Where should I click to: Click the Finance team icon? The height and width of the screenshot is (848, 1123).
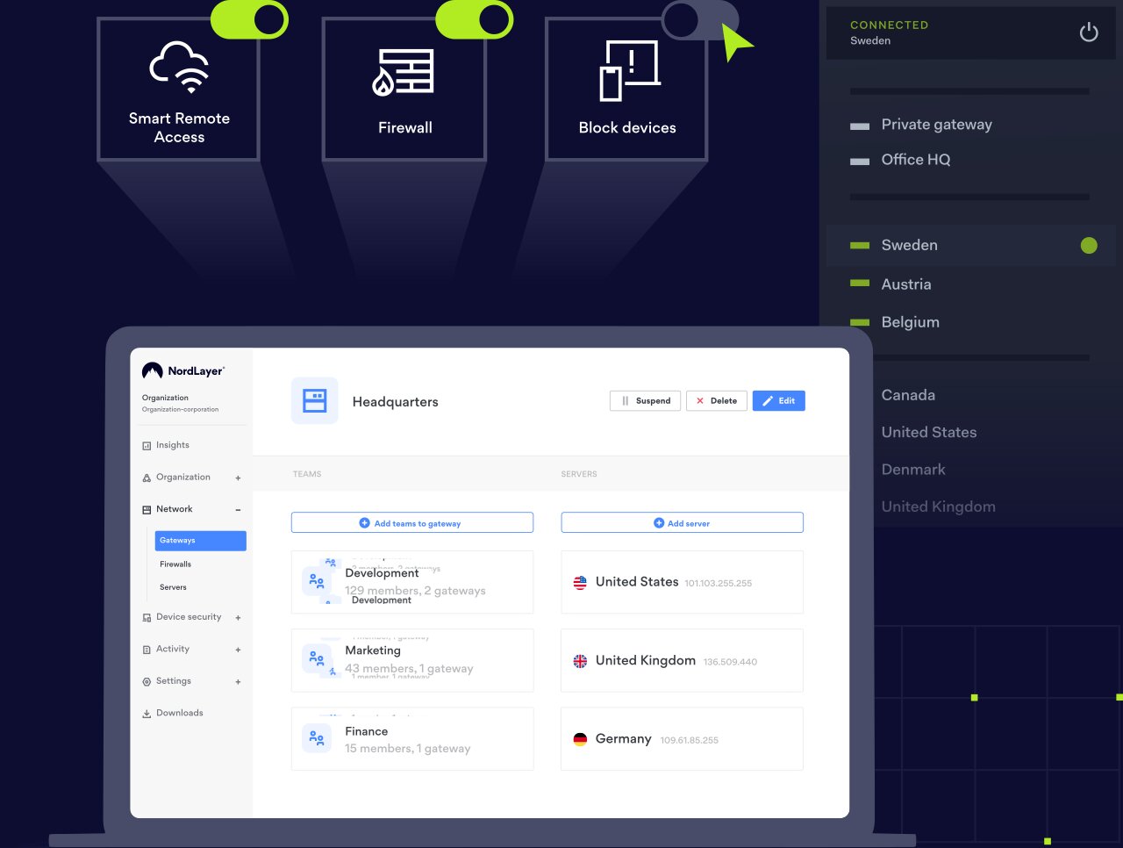coord(317,738)
